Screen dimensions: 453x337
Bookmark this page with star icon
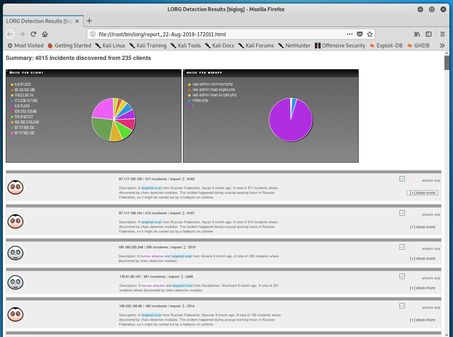coord(370,34)
